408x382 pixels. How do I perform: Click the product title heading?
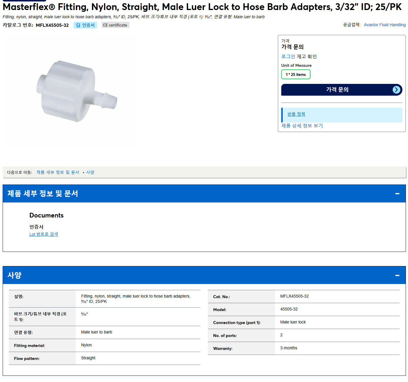click(x=202, y=7)
